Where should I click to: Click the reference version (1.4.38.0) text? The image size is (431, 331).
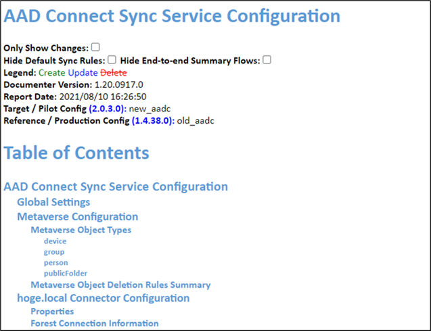pyautogui.click(x=153, y=121)
